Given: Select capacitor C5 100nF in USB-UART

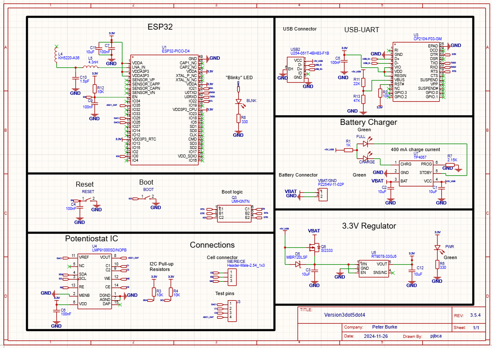Looking at the screenshot, I should [344, 61].
